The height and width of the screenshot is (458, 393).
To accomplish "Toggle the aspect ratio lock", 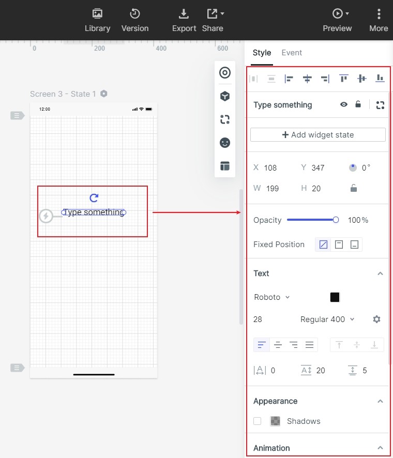I will pos(354,188).
